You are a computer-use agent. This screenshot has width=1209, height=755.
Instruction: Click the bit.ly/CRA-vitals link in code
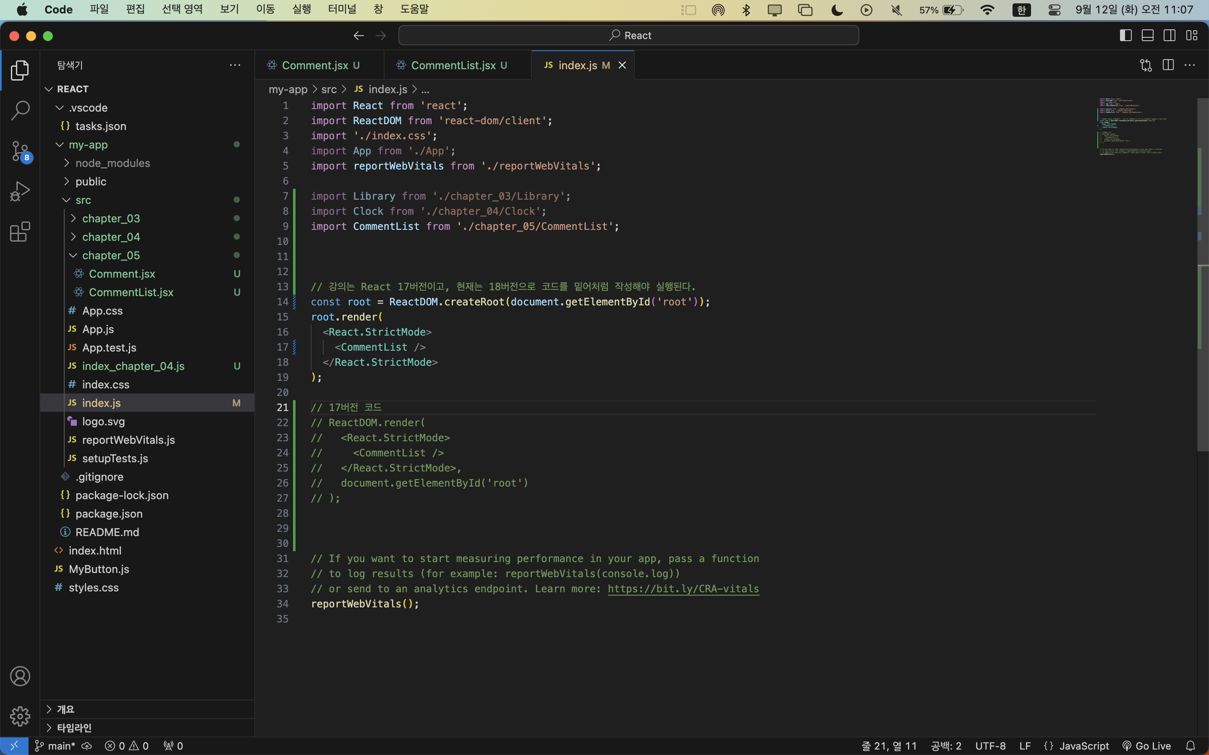pyautogui.click(x=683, y=589)
